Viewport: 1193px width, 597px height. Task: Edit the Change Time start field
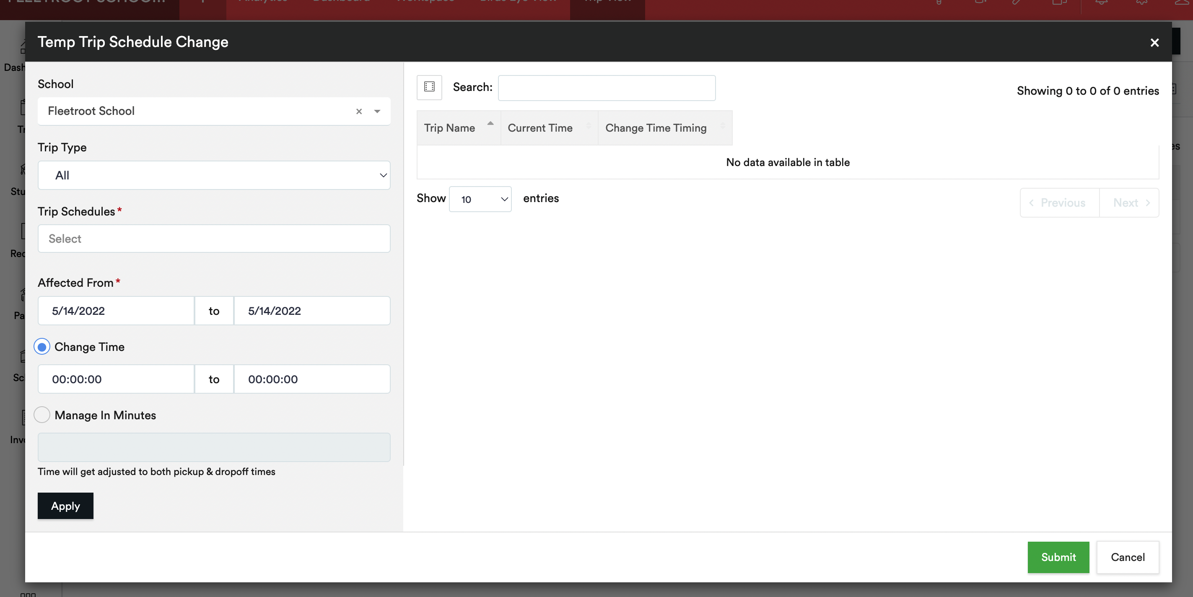116,379
